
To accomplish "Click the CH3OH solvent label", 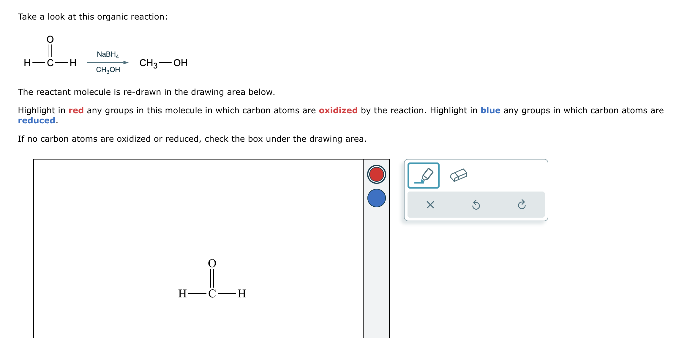I will point(108,71).
